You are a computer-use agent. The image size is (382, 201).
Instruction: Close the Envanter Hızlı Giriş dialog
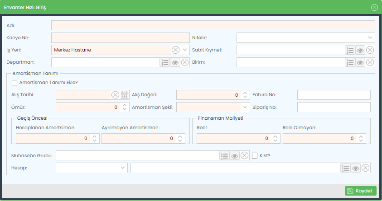click(374, 8)
